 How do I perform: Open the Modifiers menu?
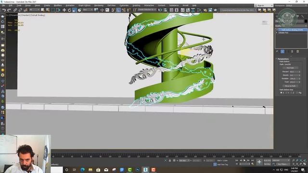[58, 5]
